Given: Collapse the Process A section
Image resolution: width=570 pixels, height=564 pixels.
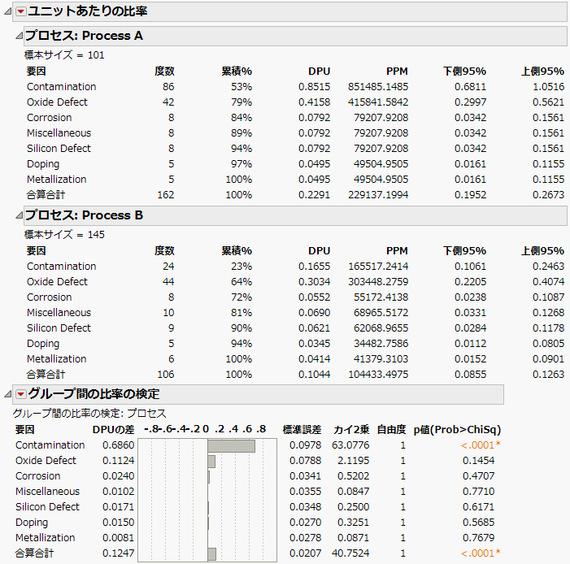Looking at the screenshot, I should point(19,36).
